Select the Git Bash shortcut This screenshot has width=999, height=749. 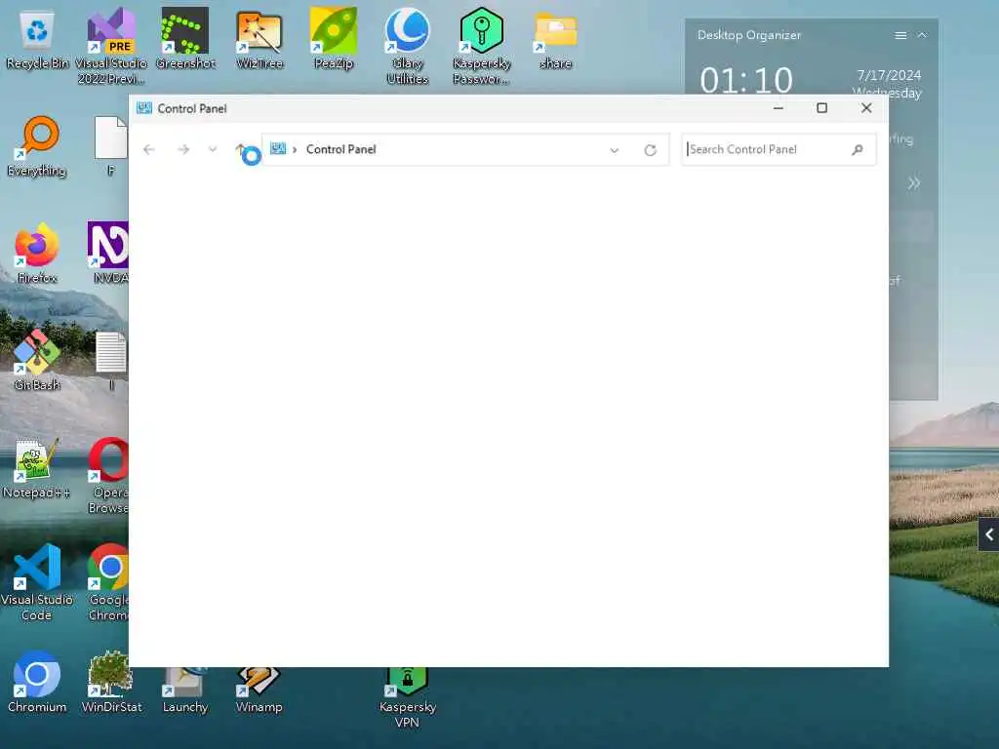[x=37, y=360]
